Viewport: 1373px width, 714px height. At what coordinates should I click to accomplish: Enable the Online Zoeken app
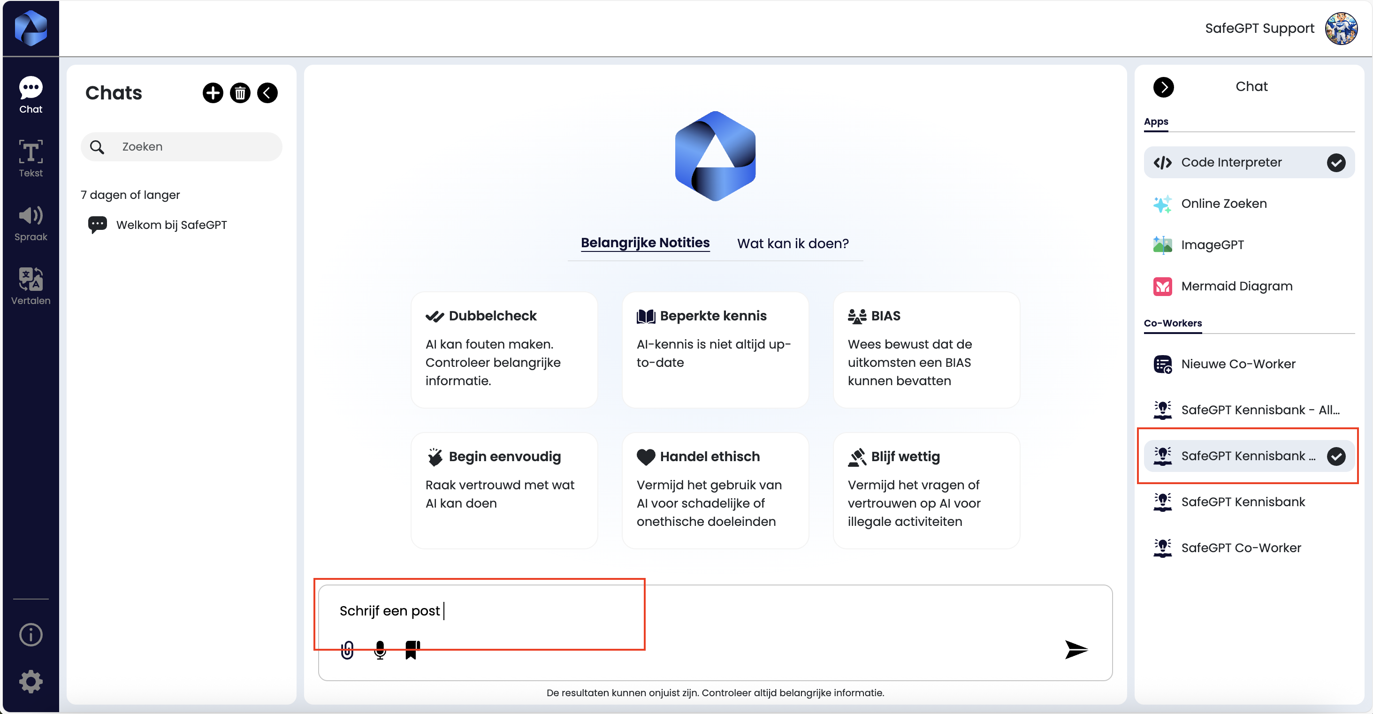[x=1223, y=204]
